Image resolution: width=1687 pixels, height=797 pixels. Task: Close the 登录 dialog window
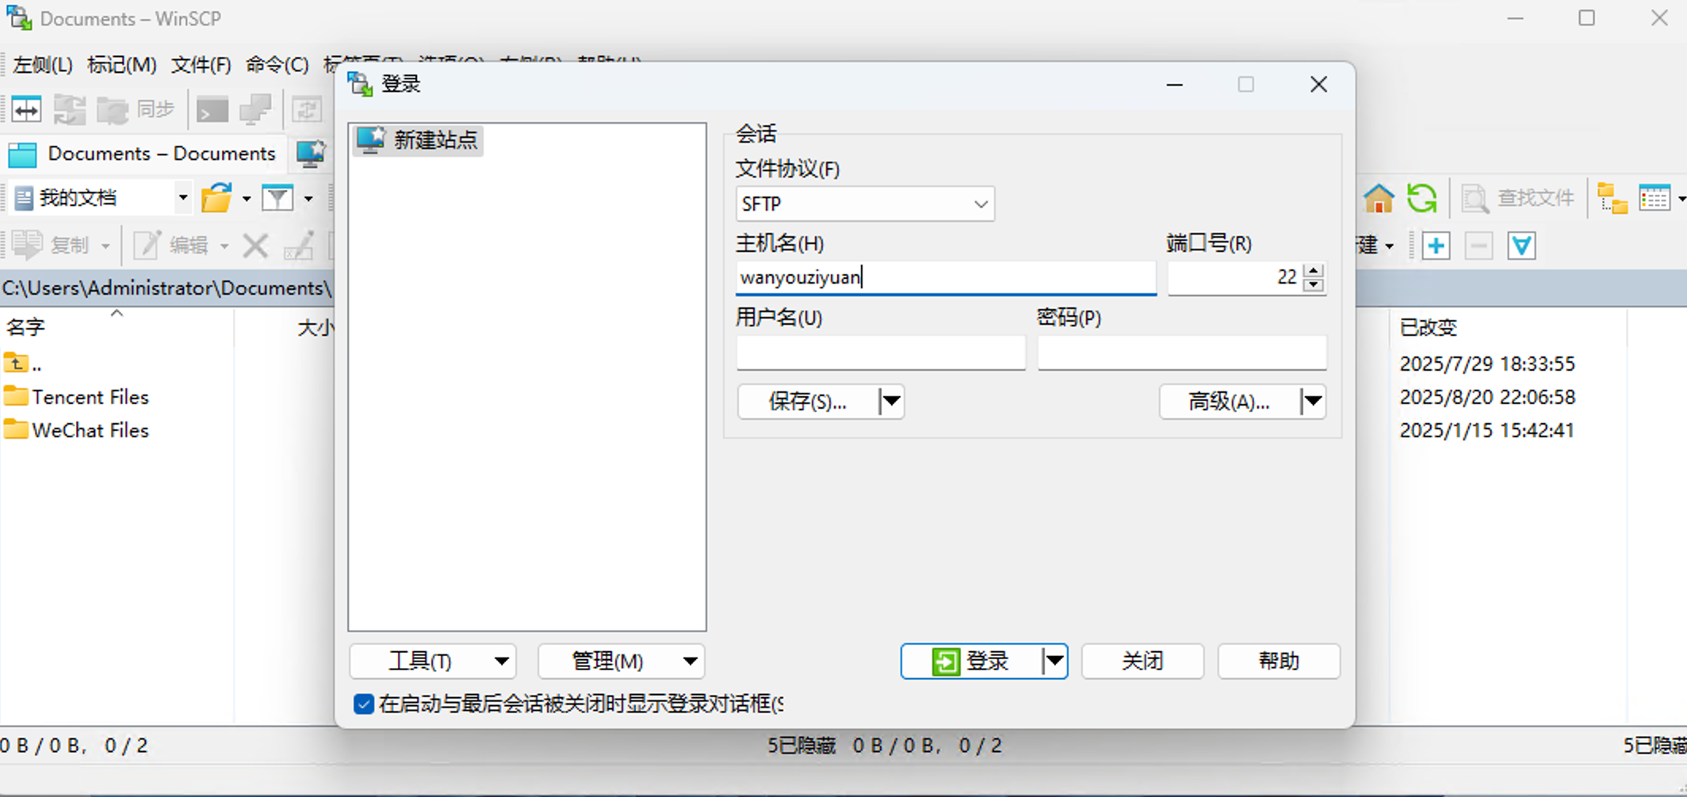coord(1318,84)
